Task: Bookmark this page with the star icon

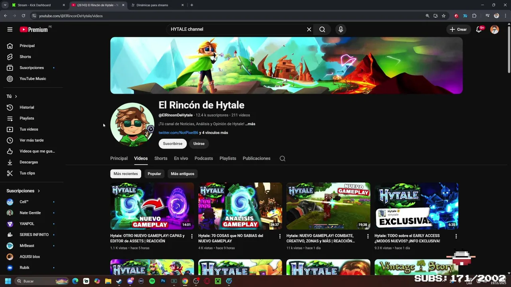Action: pyautogui.click(x=444, y=16)
